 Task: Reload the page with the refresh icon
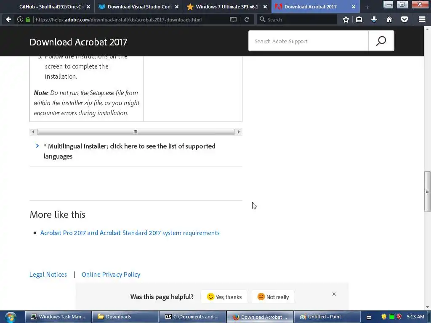point(247,19)
